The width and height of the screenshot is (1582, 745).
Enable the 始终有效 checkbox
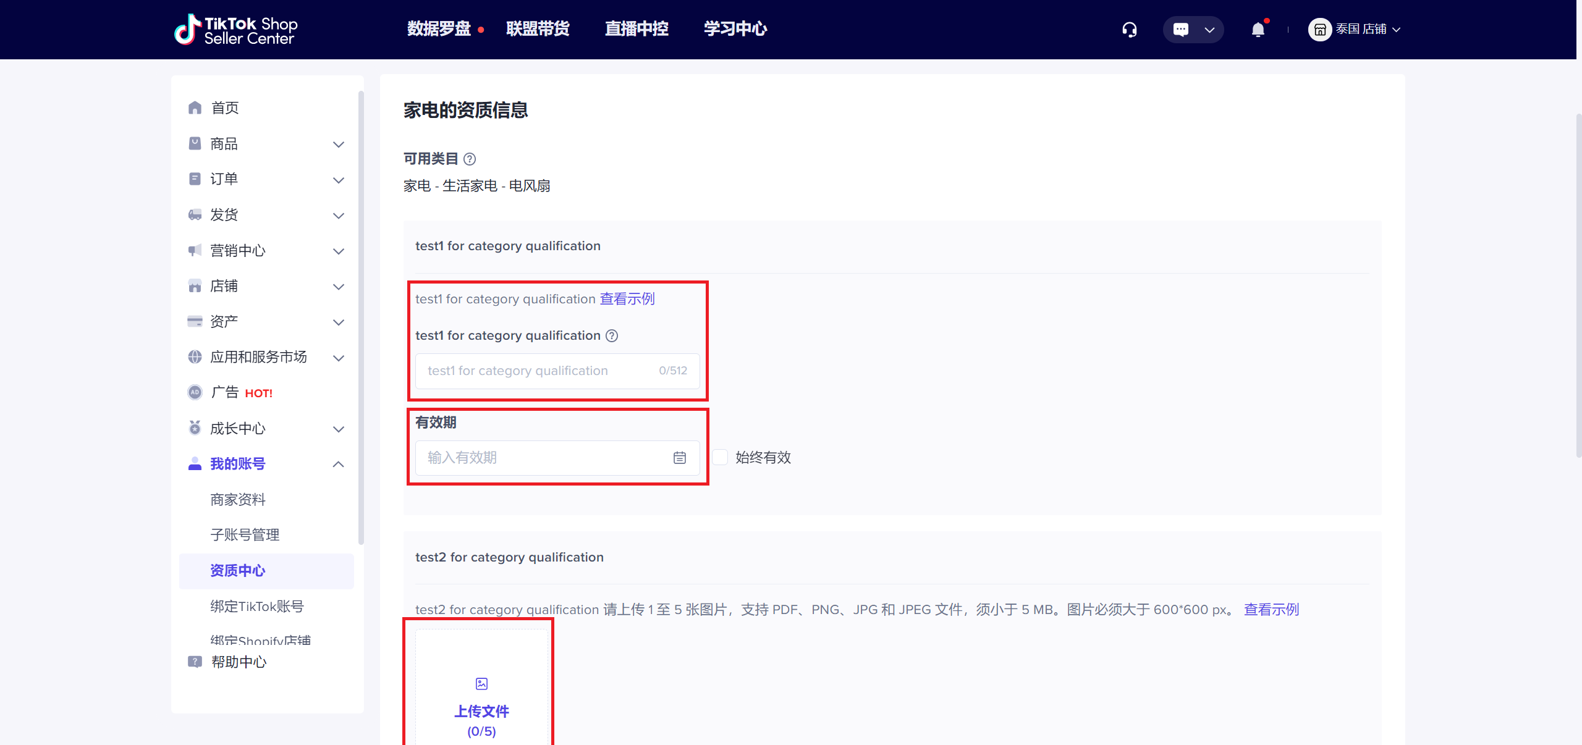click(x=720, y=458)
